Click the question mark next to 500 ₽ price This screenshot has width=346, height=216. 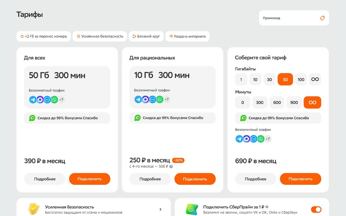[171, 166]
